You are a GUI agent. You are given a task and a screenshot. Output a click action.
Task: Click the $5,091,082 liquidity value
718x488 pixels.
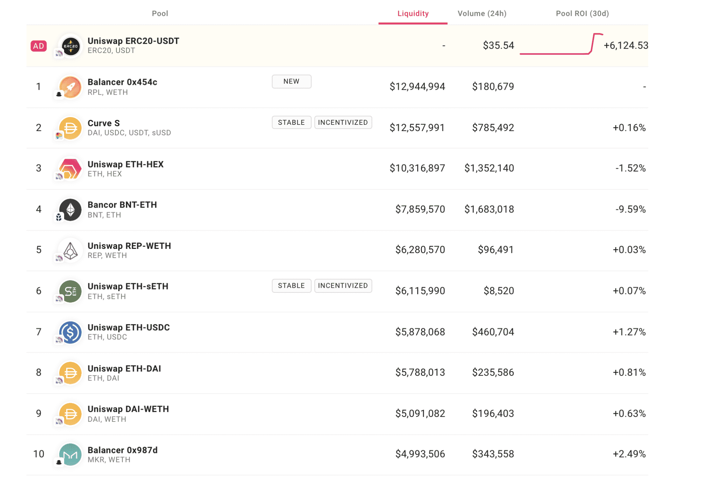tap(420, 414)
